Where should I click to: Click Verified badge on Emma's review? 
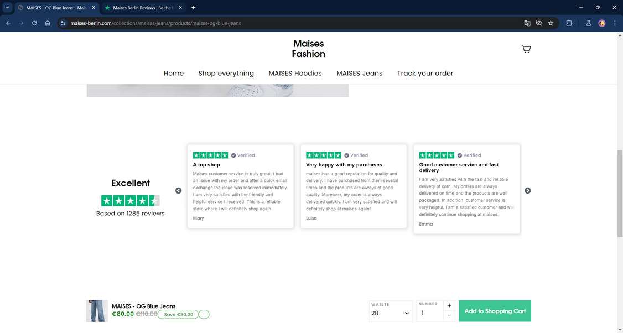[x=469, y=155]
